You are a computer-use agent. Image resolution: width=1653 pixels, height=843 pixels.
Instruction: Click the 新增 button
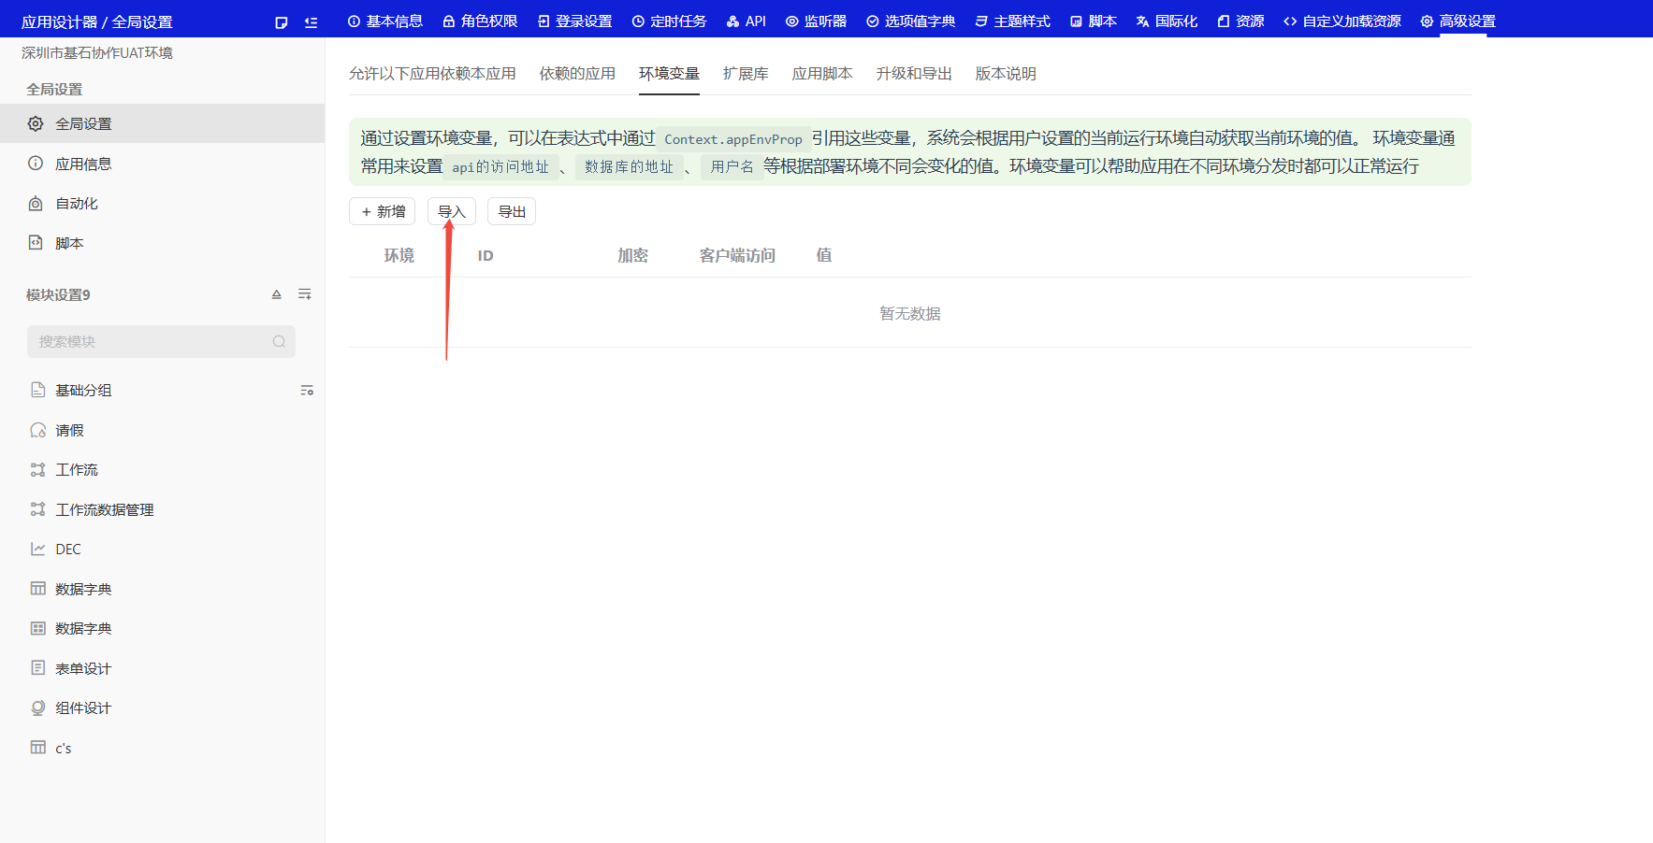pyautogui.click(x=383, y=212)
